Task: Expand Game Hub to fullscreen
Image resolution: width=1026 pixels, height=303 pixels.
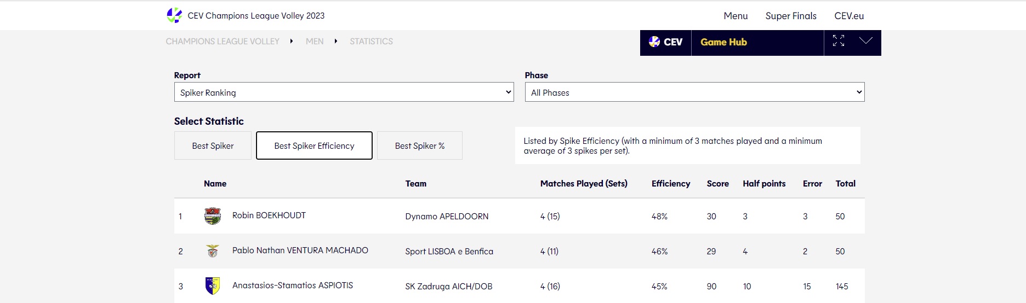Action: coord(838,41)
